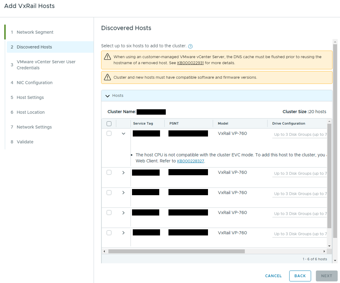Click the first row's VxRail VP-760 model
Image resolution: width=340 pixels, height=283 pixels.
232,133
